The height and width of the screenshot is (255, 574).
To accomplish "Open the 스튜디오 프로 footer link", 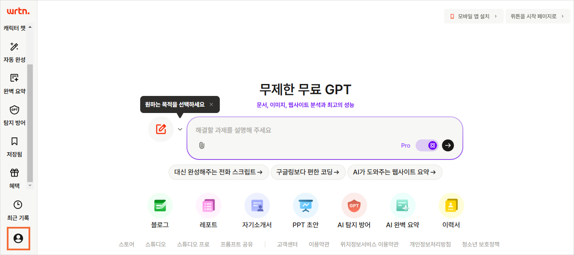I will click(193, 244).
